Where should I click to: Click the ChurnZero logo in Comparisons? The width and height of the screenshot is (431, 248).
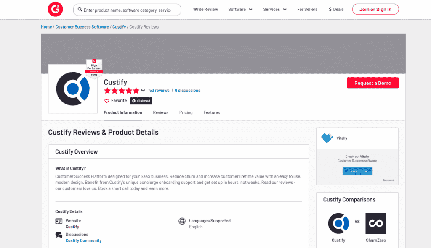coord(376,223)
